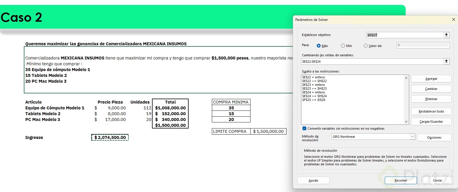The width and height of the screenshot is (458, 192).
Task: Select the Ingresos label cell
Action: point(34,137)
